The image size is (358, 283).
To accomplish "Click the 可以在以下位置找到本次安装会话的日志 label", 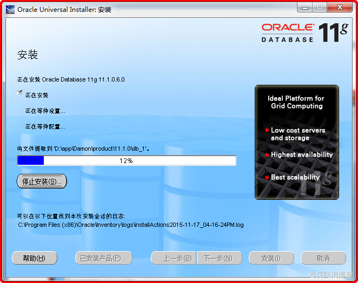I will click(71, 216).
